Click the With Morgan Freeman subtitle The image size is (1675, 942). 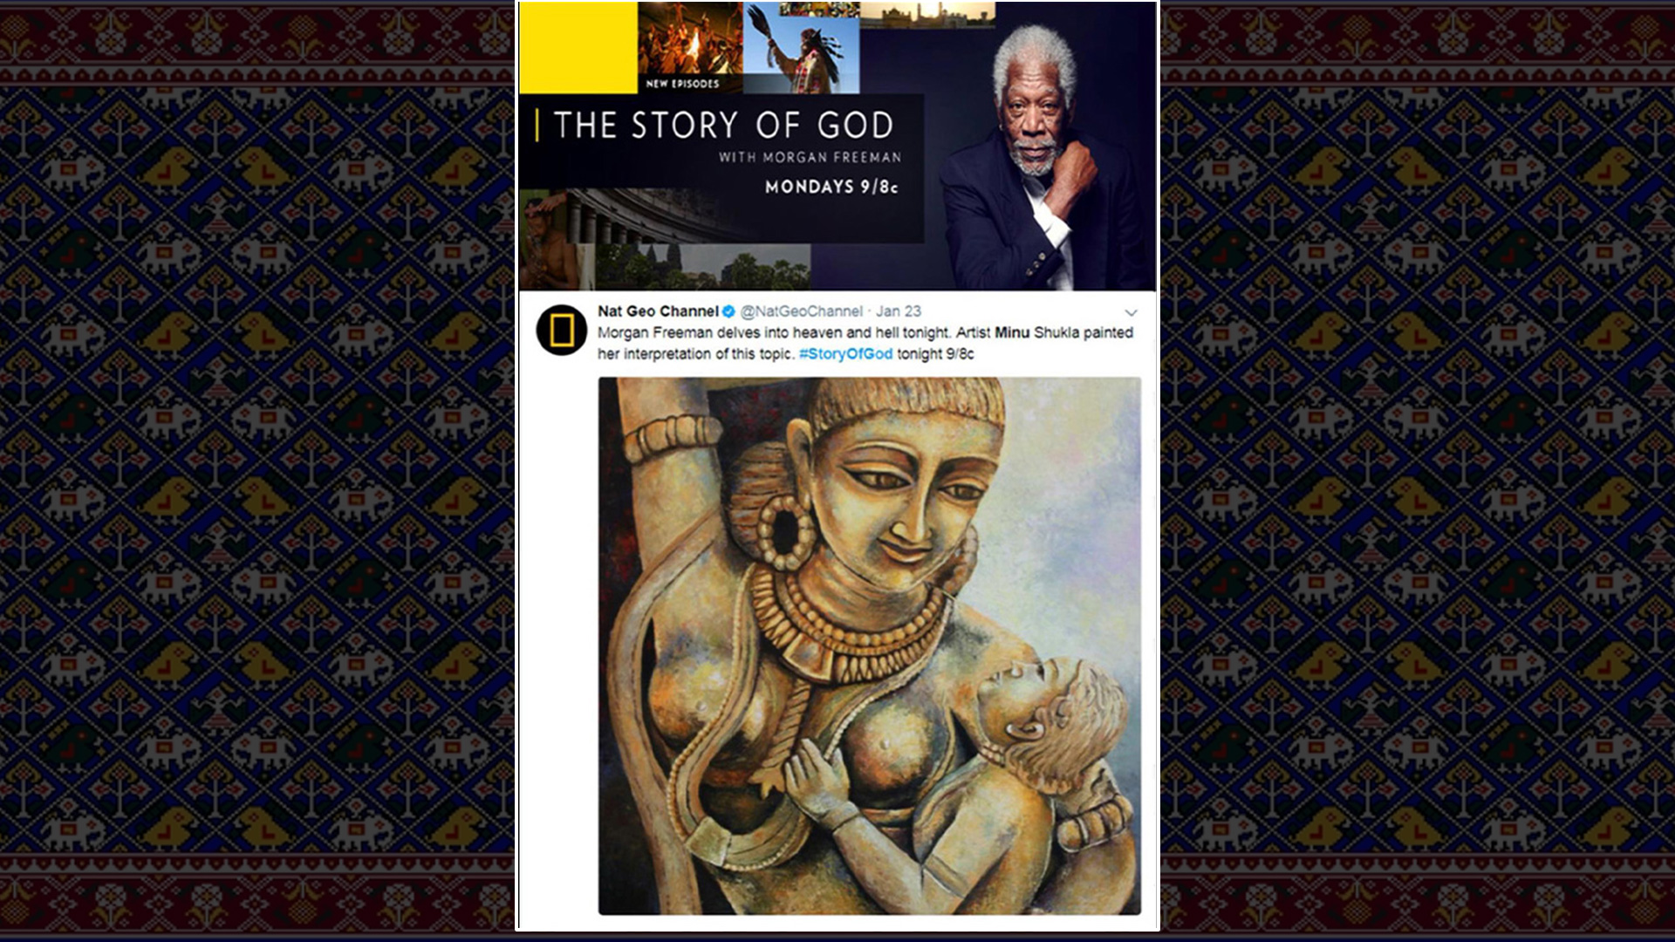pos(810,157)
